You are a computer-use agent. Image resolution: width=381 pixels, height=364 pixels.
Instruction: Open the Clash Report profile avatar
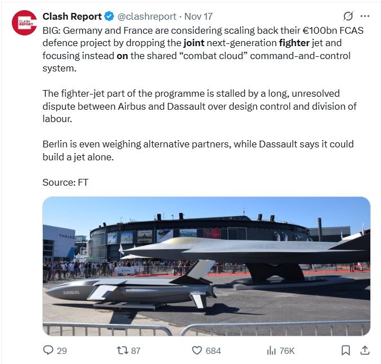[24, 23]
